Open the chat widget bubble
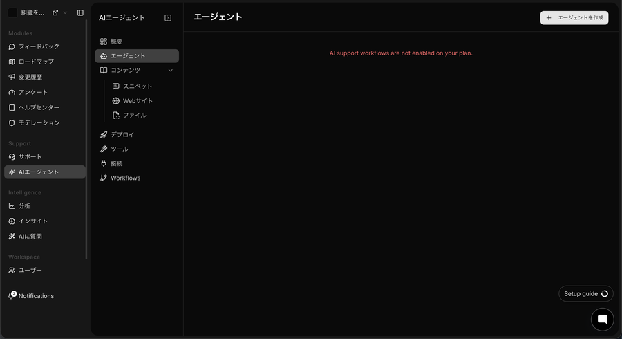The height and width of the screenshot is (339, 622). tap(602, 319)
